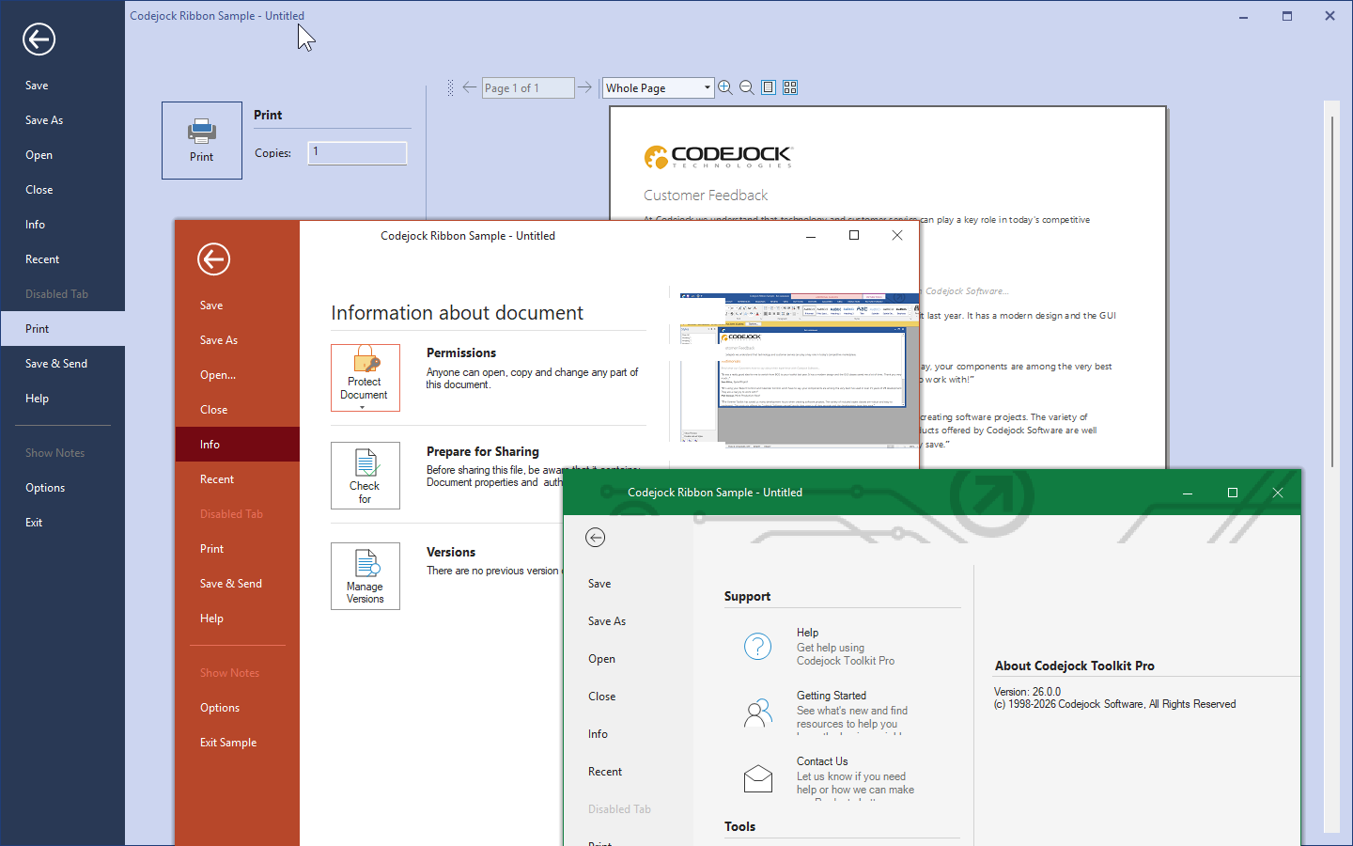
Task: Open Options in the blue window
Action: pos(62,488)
